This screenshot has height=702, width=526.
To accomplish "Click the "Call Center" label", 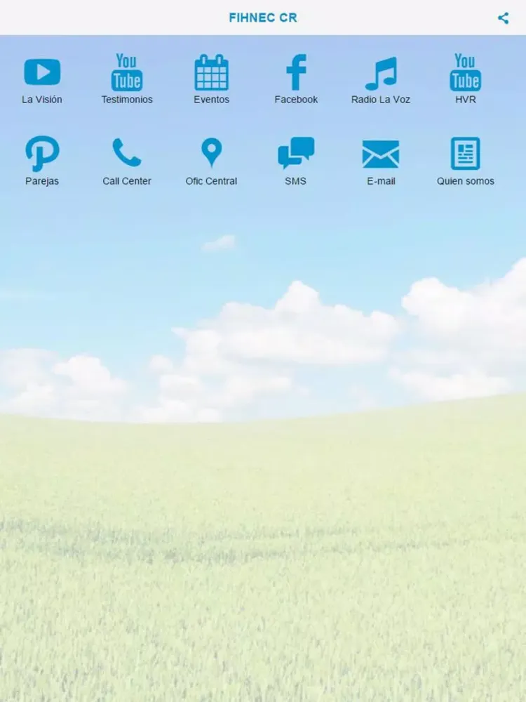I will click(x=126, y=181).
